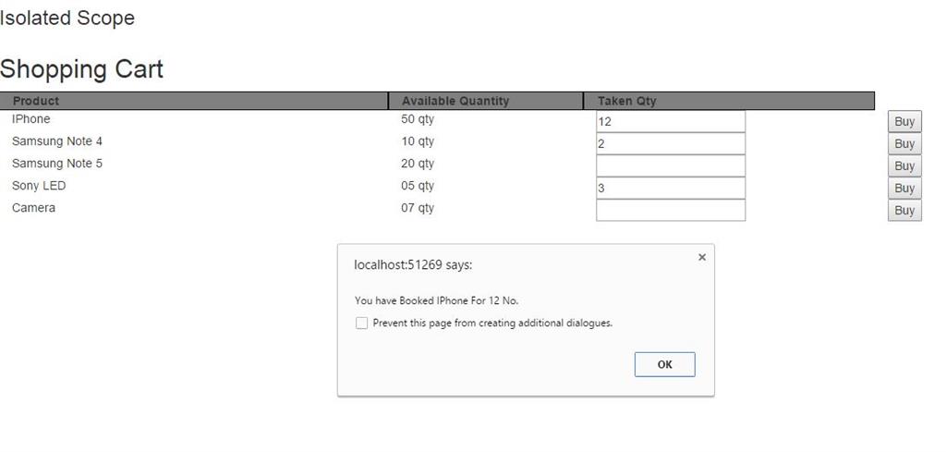Image resolution: width=946 pixels, height=452 pixels.
Task: Click the Isolated Scope title text
Action: [x=67, y=18]
